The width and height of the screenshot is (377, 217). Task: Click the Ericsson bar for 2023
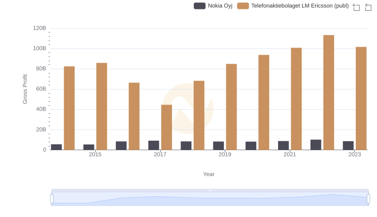point(361,98)
